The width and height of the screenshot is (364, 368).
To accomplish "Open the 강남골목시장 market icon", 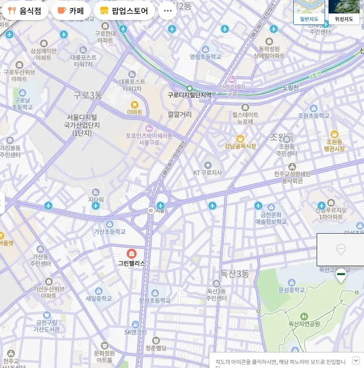I will point(240,139).
